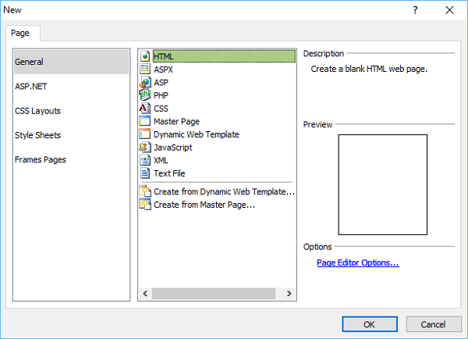
Task: Click the list's right scroll arrow
Action: (289, 294)
